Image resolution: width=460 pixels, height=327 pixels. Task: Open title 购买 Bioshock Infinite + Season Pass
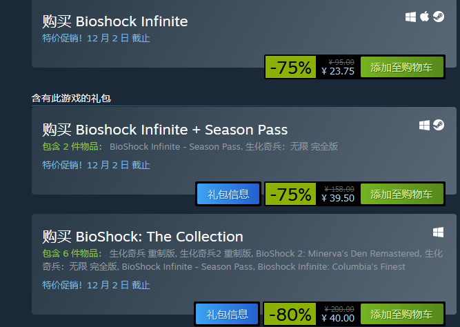(165, 130)
